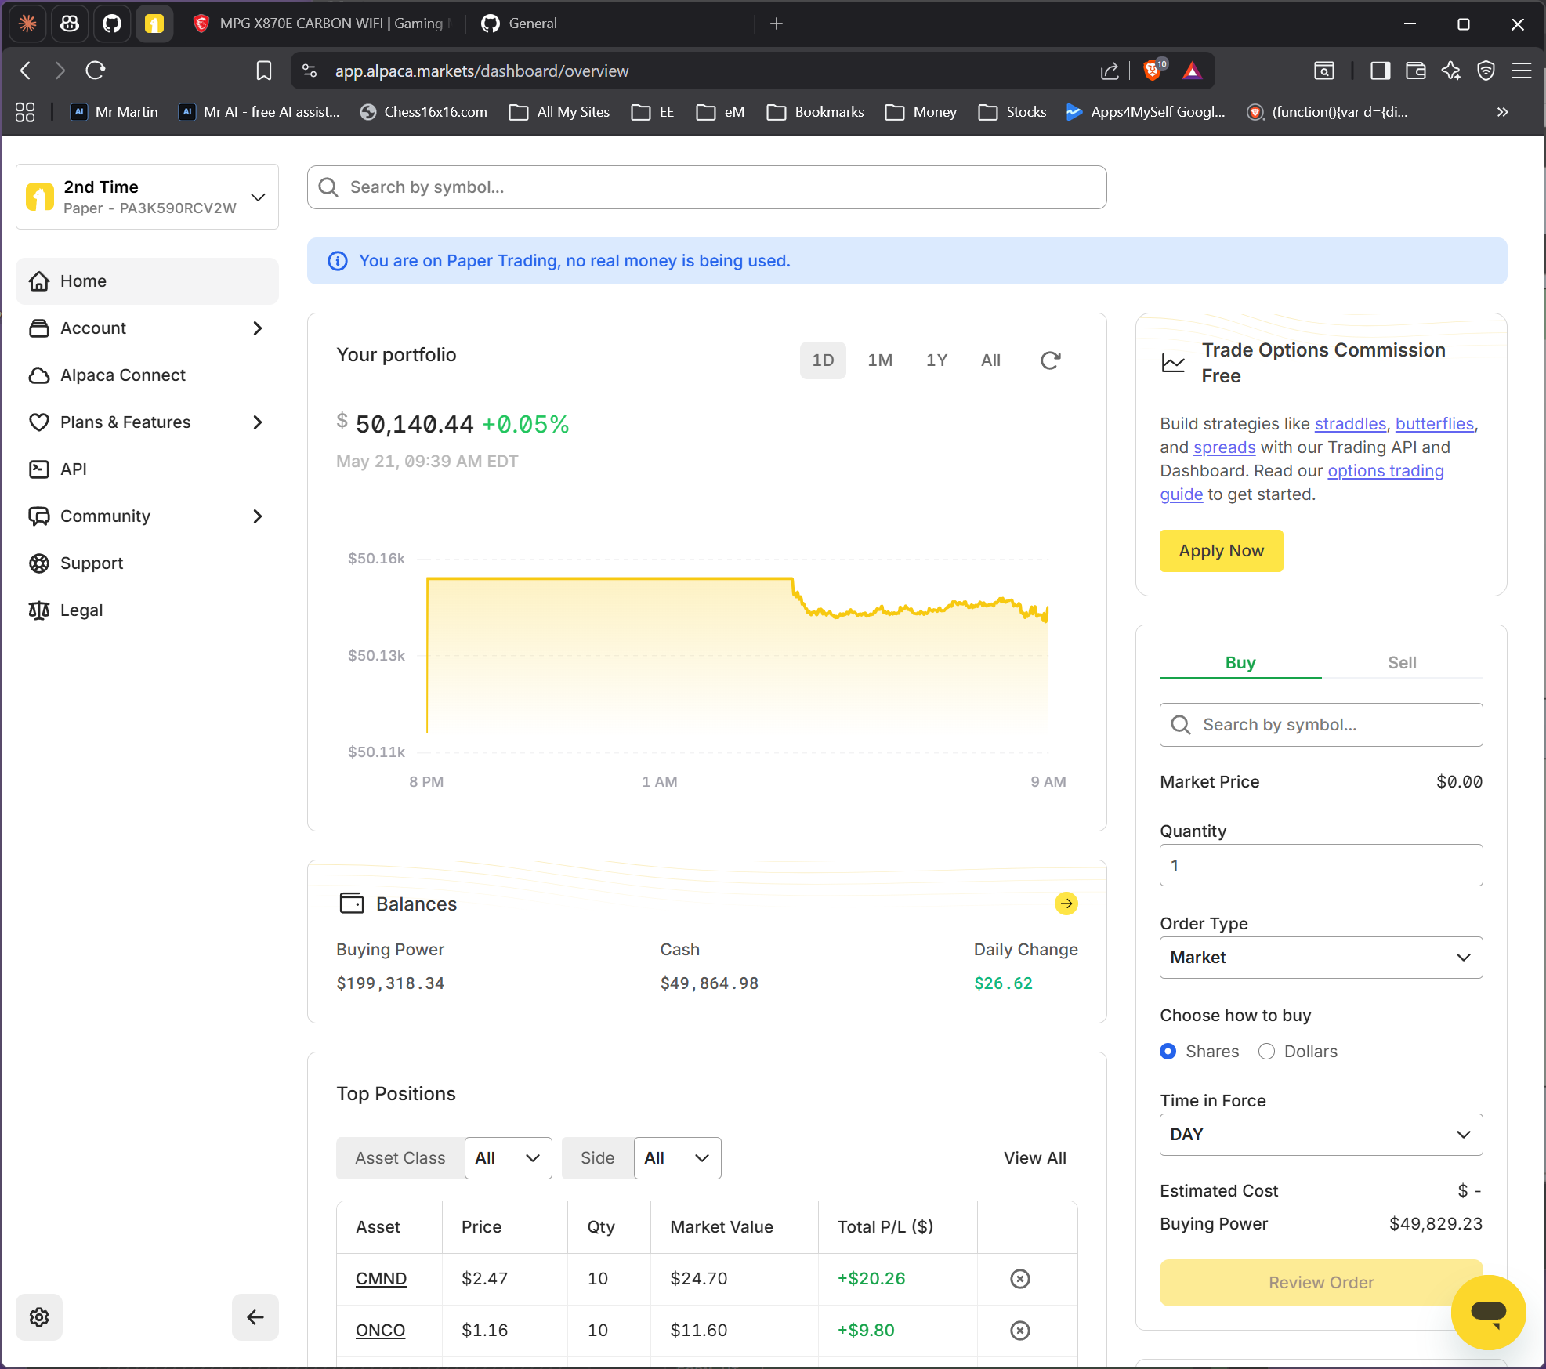1546x1369 pixels.
Task: Open the butterflies link
Action: (x=1434, y=424)
